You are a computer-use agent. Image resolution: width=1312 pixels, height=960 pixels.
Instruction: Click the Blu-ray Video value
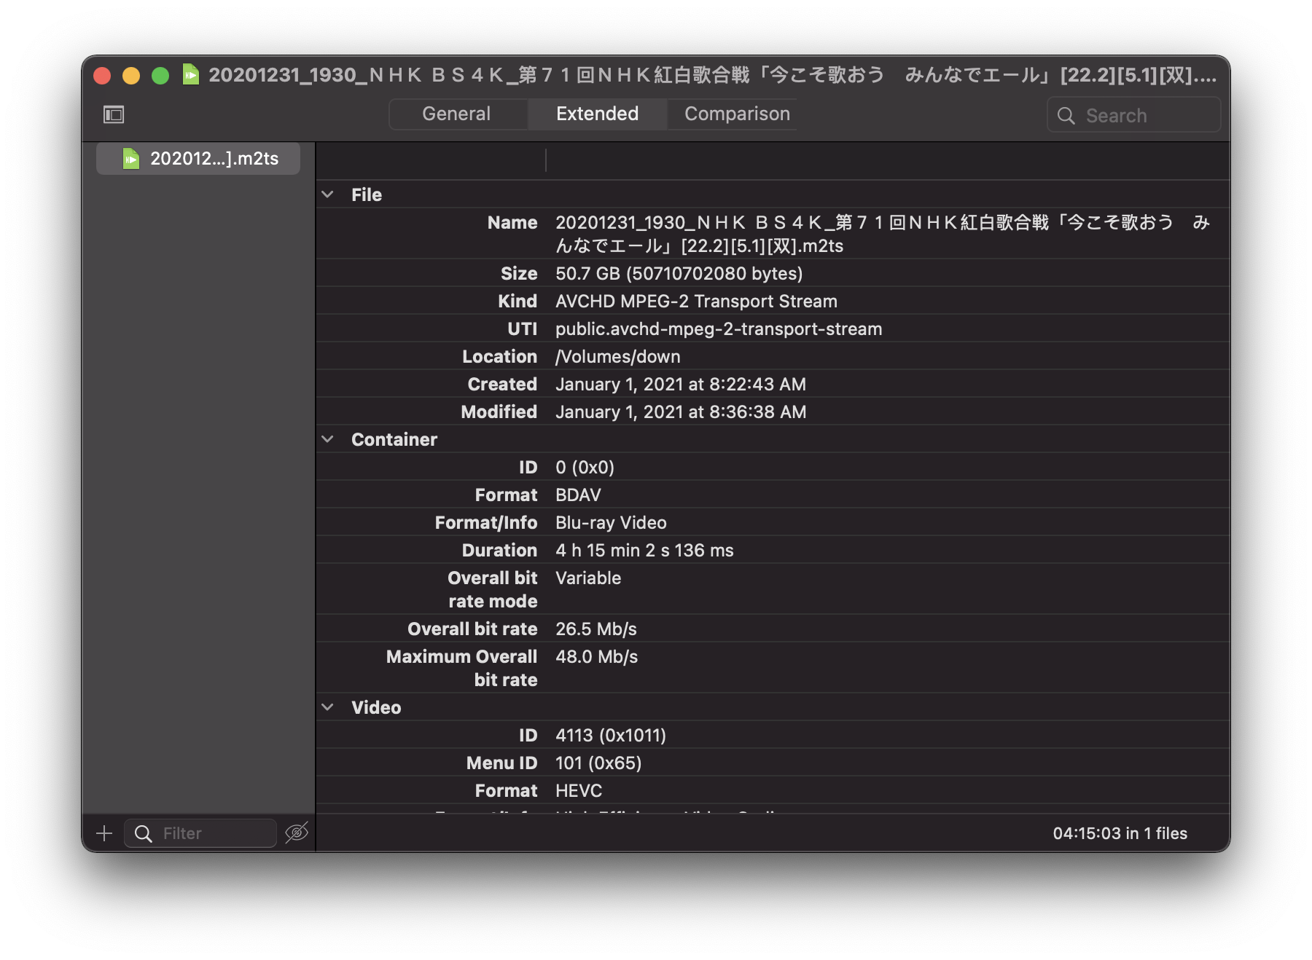point(611,523)
